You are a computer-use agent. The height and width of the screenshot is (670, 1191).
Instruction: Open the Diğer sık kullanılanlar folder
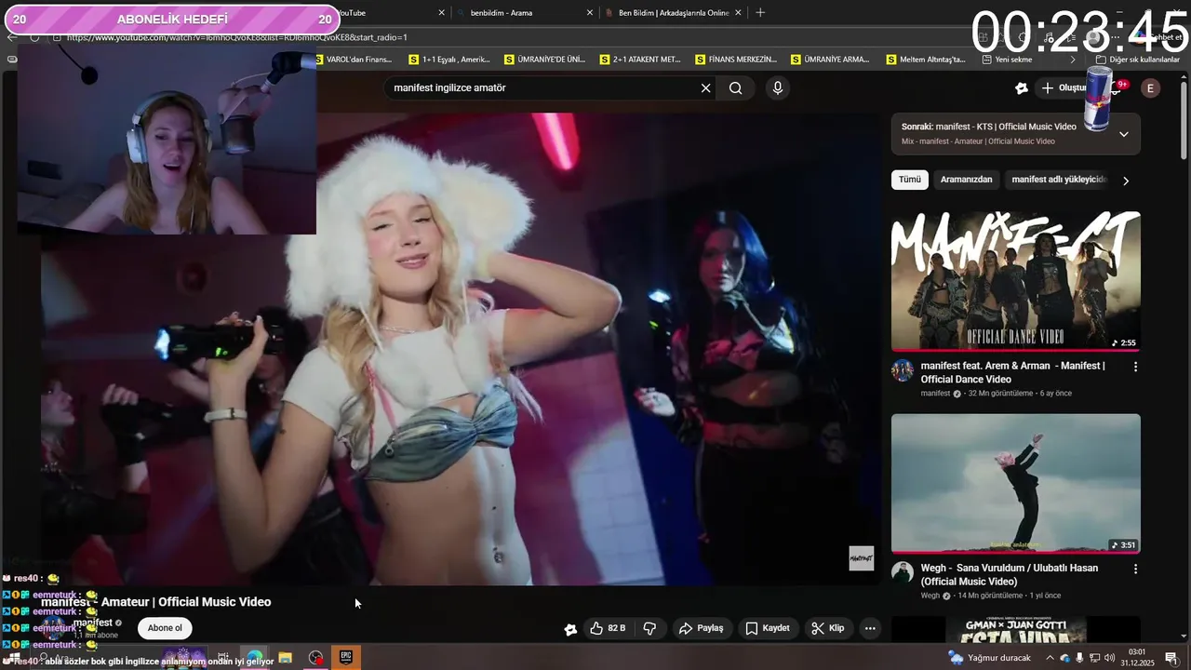point(1138,60)
